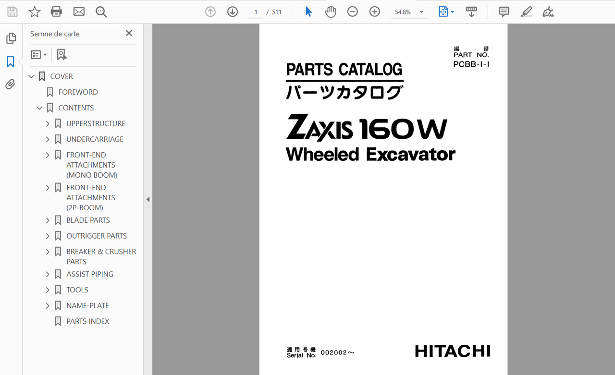
Task: Expand the OUTRIGGER PARTS bookmark
Action: [x=48, y=236]
